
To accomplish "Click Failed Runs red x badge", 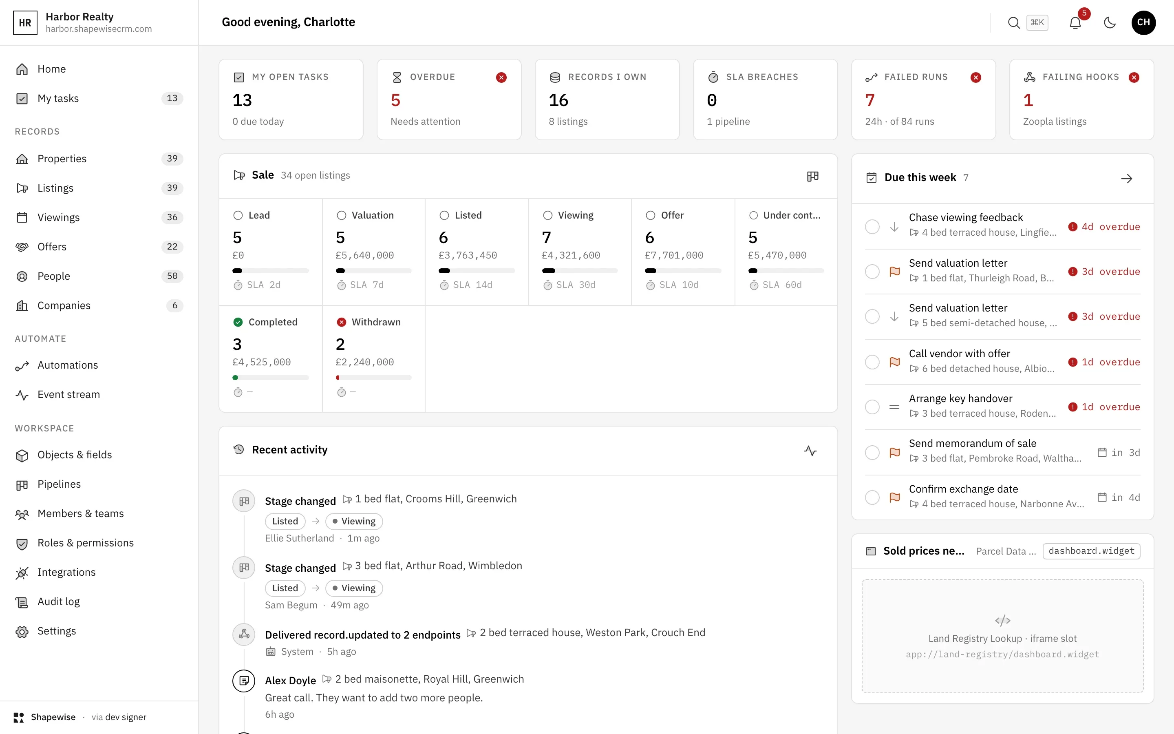I will click(x=975, y=77).
